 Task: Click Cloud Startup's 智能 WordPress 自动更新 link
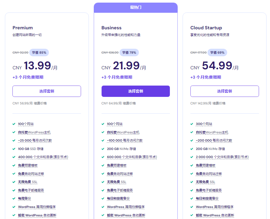[x=215, y=215]
